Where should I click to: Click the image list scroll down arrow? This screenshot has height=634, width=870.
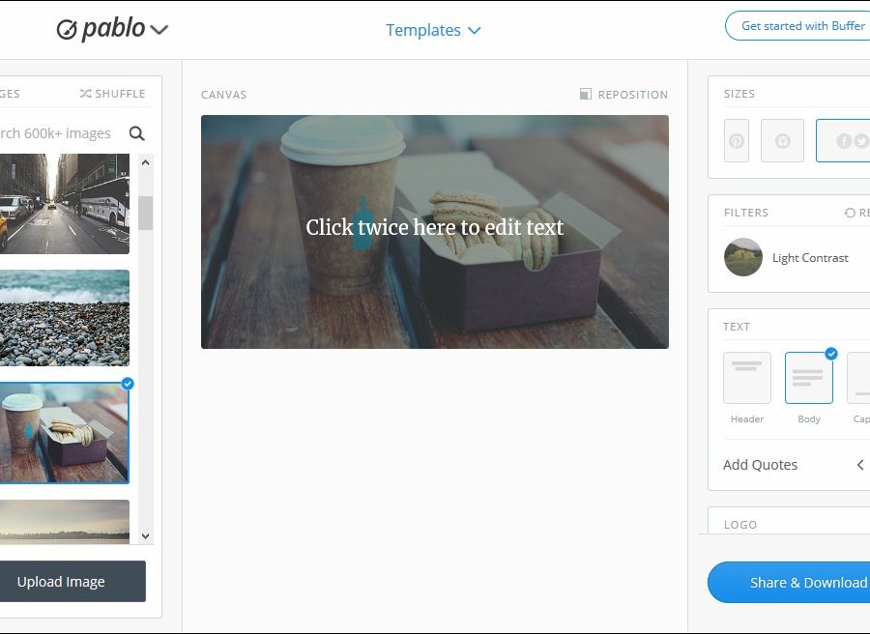click(x=145, y=535)
